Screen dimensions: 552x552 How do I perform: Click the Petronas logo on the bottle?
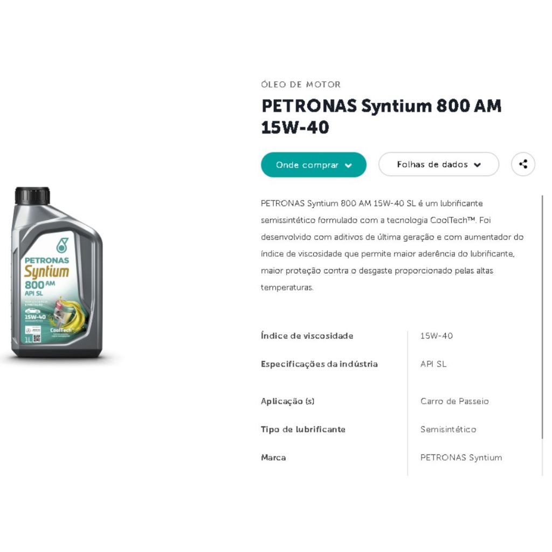coord(63,245)
